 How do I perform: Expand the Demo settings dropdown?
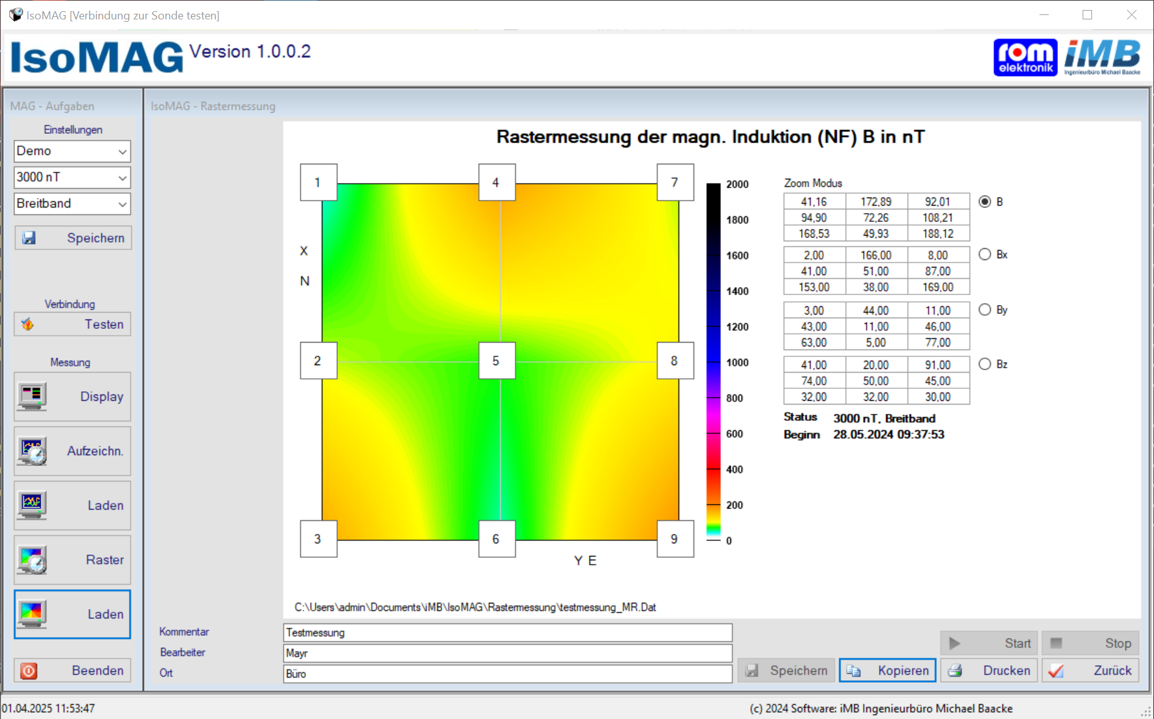pyautogui.click(x=122, y=151)
